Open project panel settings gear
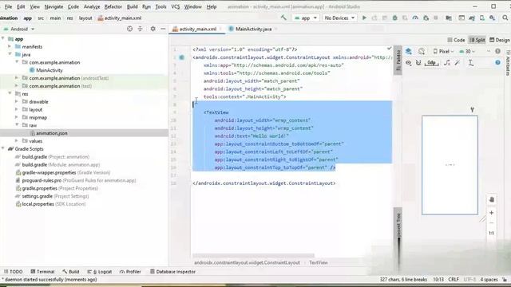 click(153, 29)
